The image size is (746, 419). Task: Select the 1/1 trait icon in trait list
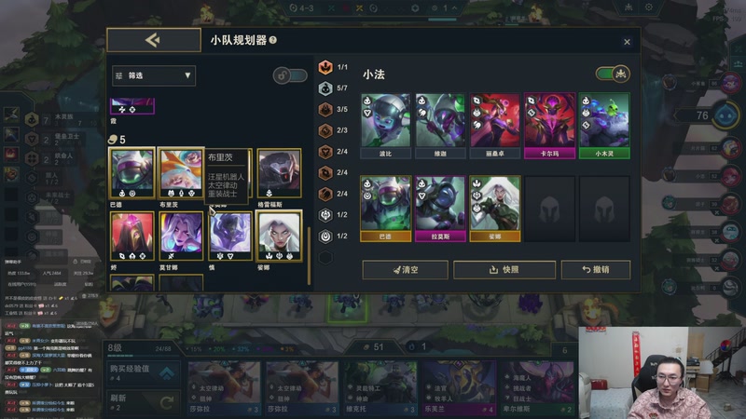(x=325, y=67)
